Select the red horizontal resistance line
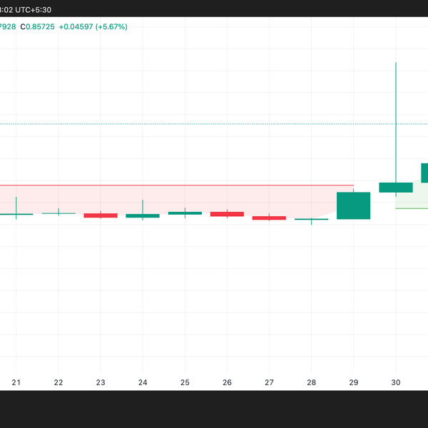 (177, 185)
